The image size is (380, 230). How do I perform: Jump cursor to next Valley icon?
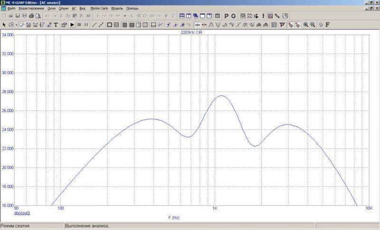(x=218, y=25)
